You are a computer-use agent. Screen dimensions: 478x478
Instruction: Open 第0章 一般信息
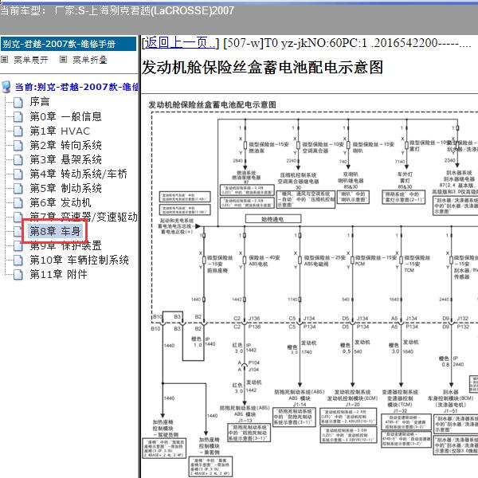(x=65, y=116)
